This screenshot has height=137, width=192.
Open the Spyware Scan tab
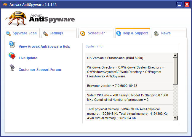[x=23, y=33]
